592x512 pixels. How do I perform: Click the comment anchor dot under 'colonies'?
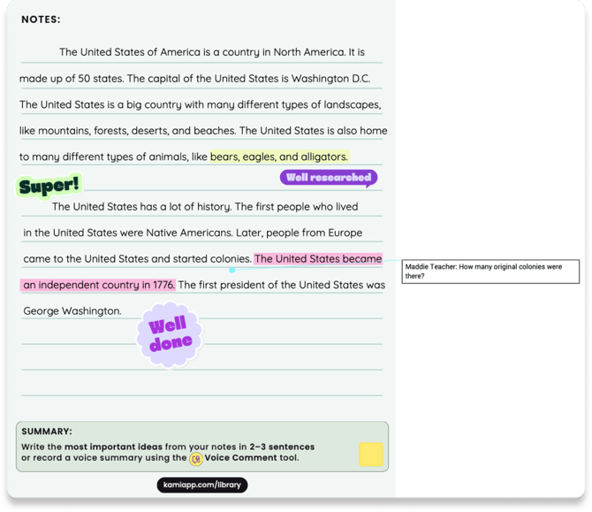point(232,270)
